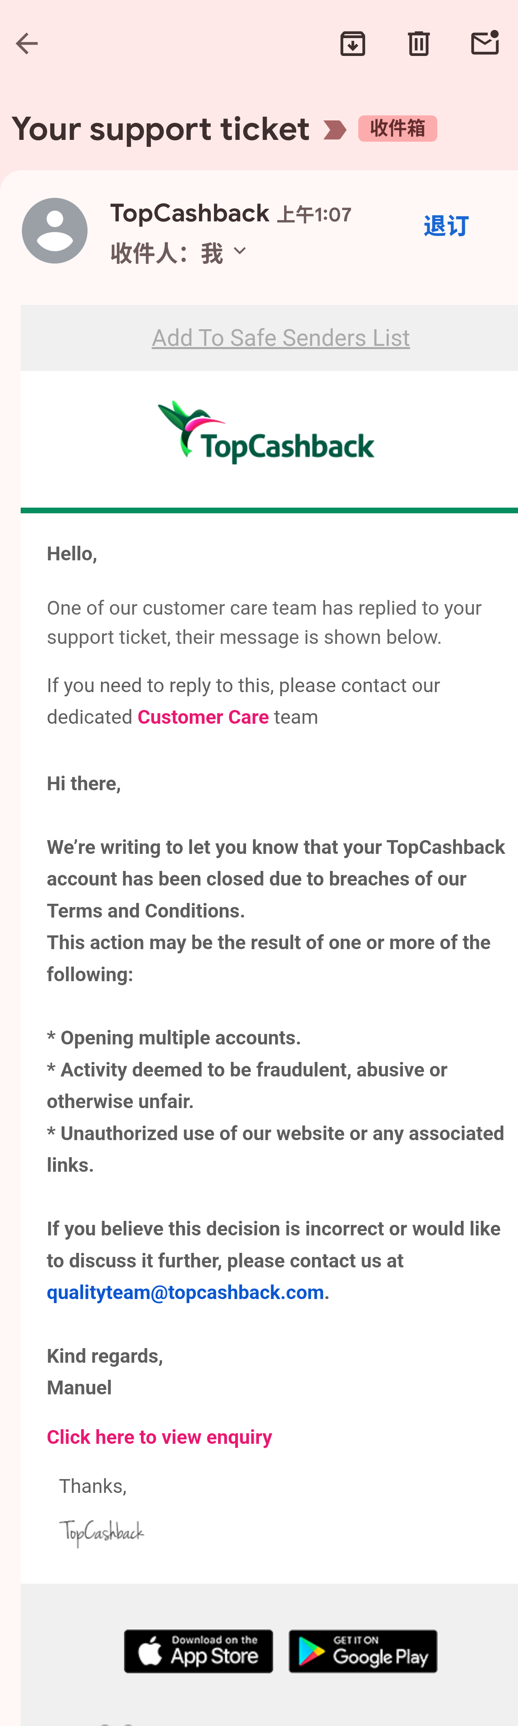Tap the 收件箱 inbox label
518x1726 pixels.
pos(397,129)
